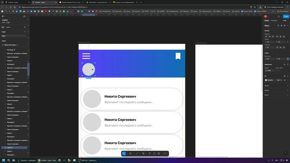
Task: Add export setting with plus icon
Action: (288, 95)
